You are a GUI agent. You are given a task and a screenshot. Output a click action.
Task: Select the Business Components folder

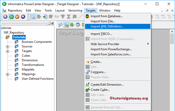pyautogui.click(x=37, y=42)
